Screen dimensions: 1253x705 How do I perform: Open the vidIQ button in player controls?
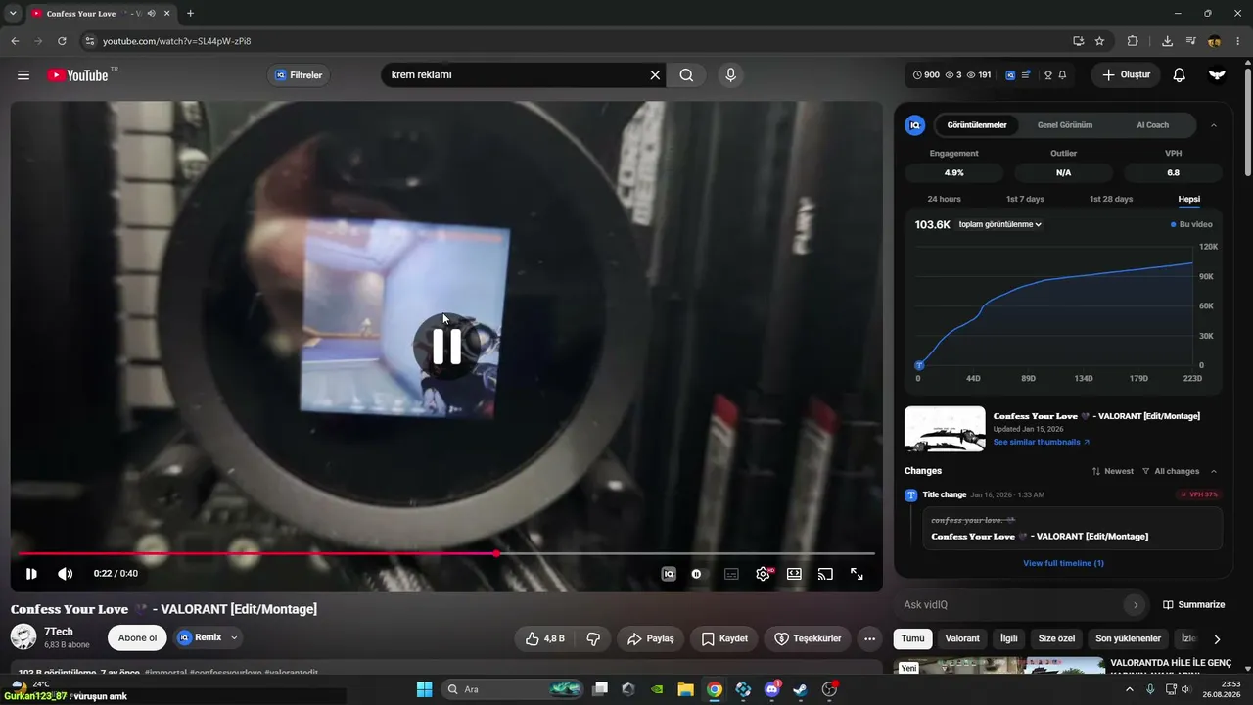(669, 574)
